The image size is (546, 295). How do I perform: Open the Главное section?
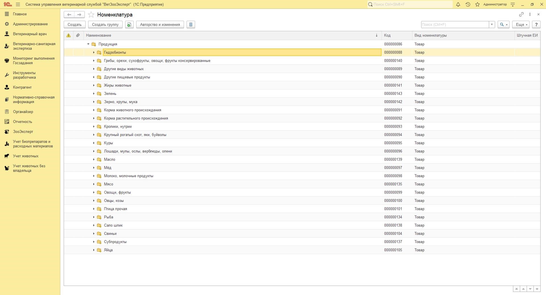tap(30, 14)
